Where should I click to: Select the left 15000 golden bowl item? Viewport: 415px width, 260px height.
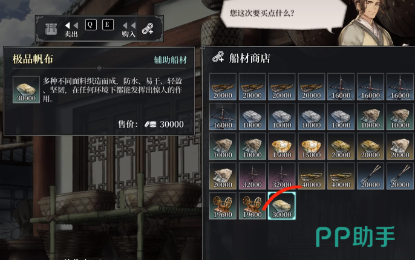click(x=282, y=146)
